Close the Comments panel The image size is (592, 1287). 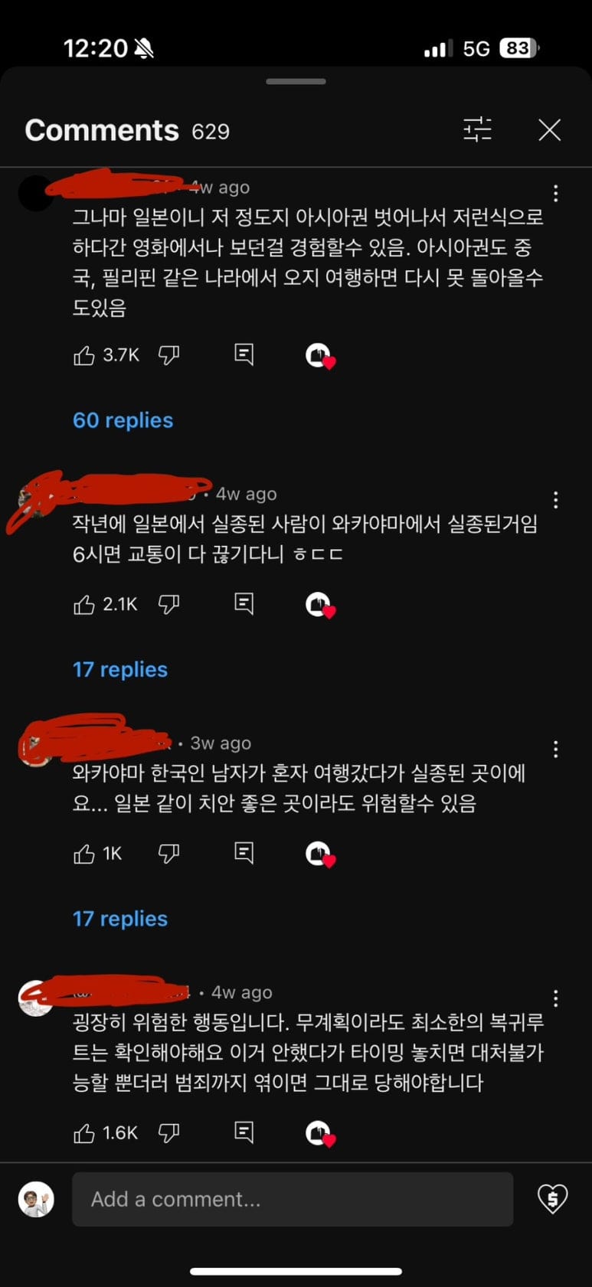(x=550, y=129)
